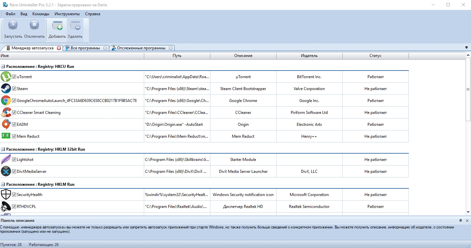The height and width of the screenshot is (248, 471).
Task: Collapse the Registry: HKCU Run group
Action: coord(3,67)
